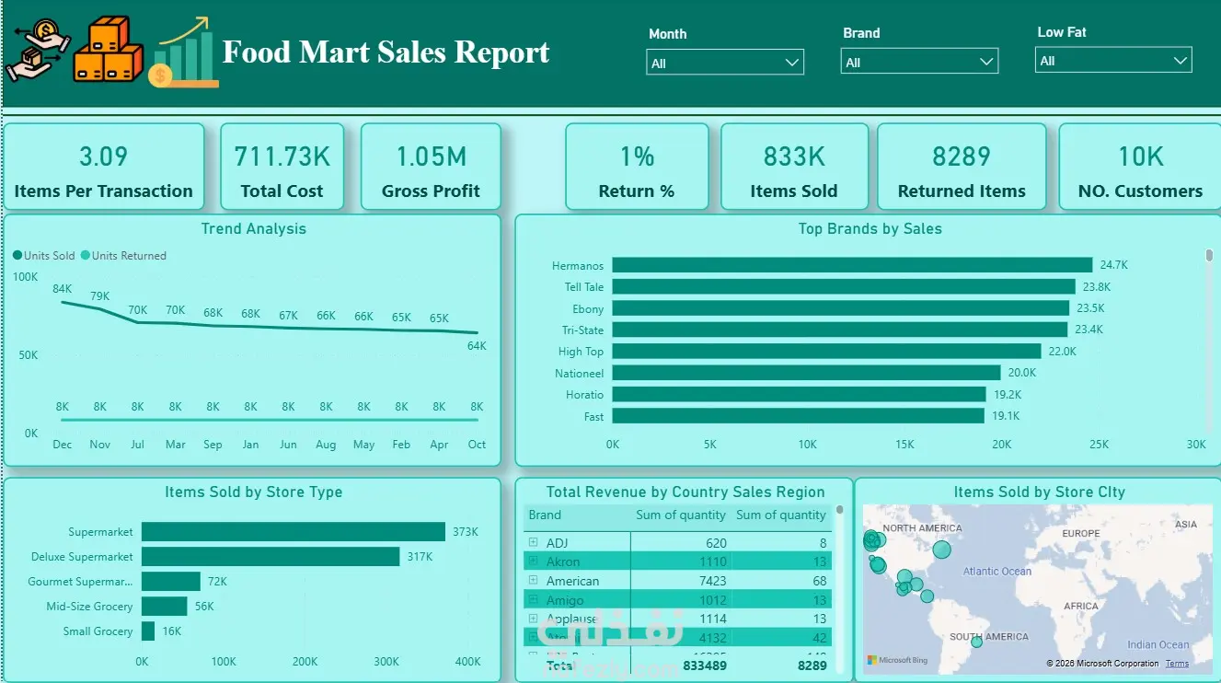
Task: Click the 'Items Sold by Store CIty' title
Action: click(1040, 492)
